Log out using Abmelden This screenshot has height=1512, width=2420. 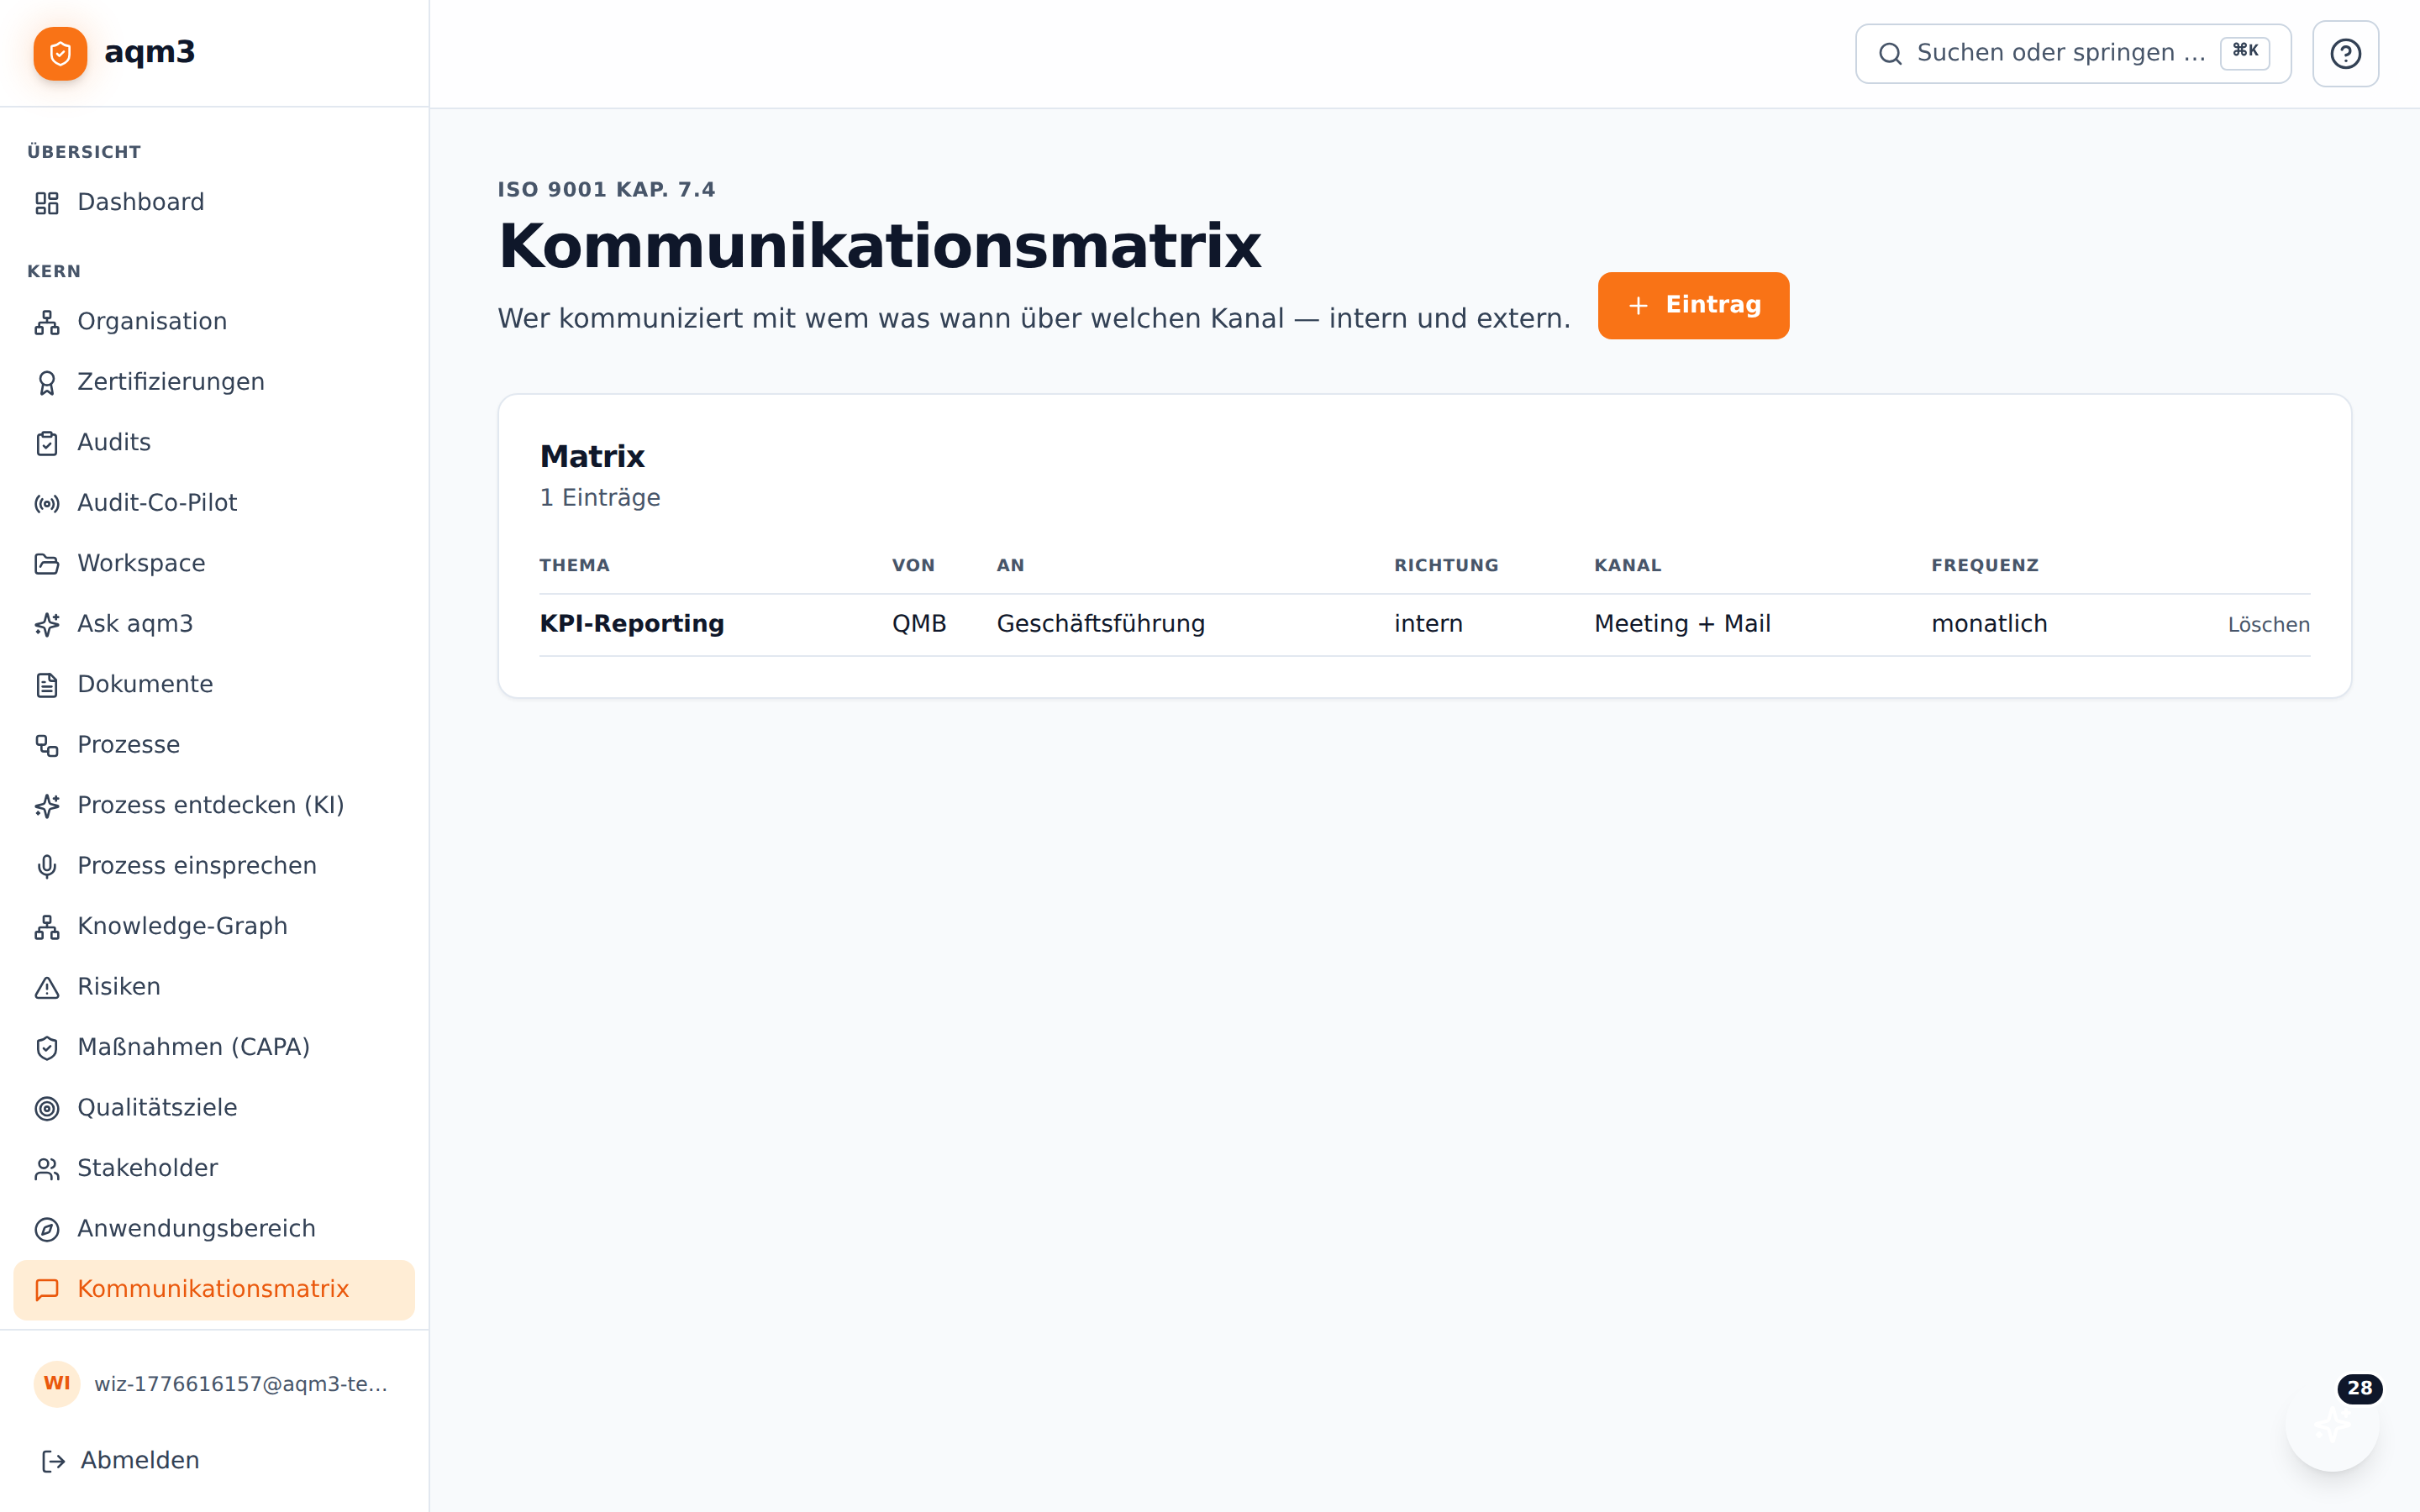[214, 1462]
